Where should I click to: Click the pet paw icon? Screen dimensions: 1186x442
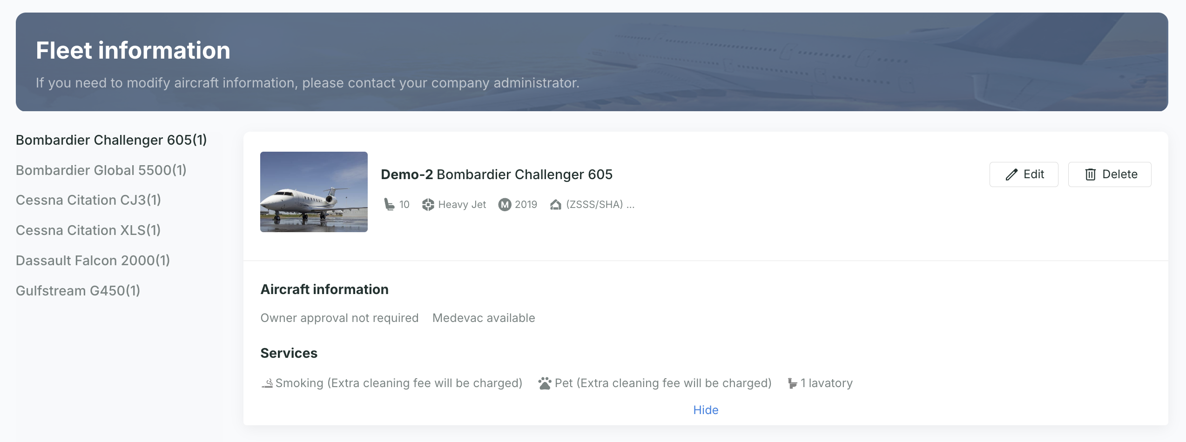click(545, 383)
